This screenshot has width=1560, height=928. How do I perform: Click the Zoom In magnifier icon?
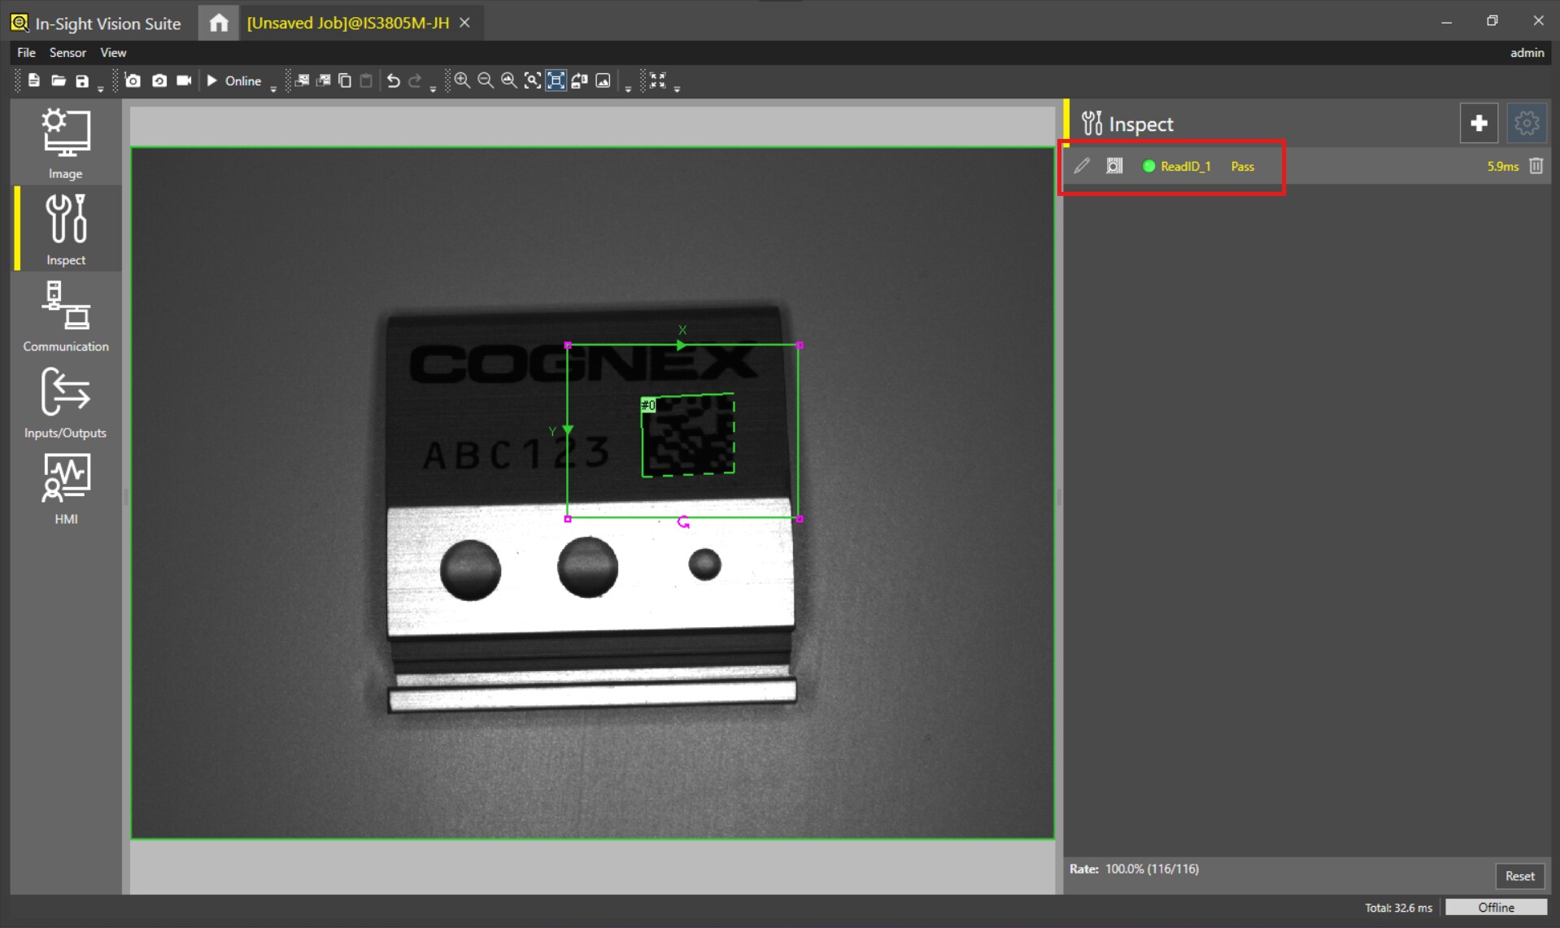[461, 81]
